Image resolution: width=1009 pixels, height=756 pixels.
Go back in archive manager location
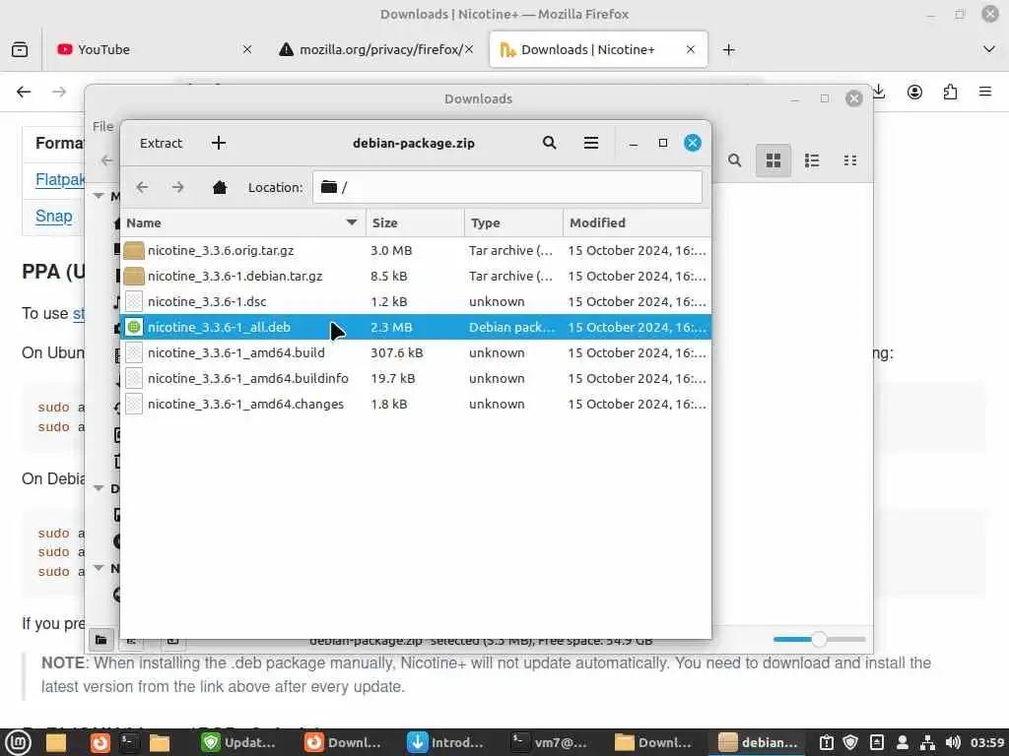142,187
